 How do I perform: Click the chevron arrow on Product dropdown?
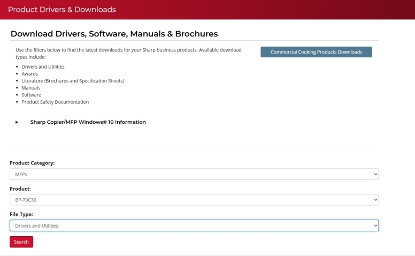tap(374, 200)
